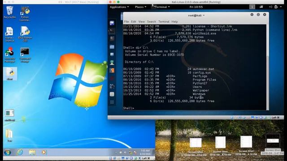The width and height of the screenshot is (287, 161).
Task: Click 'Python27' directory entry in terminal
Action: click(200, 83)
